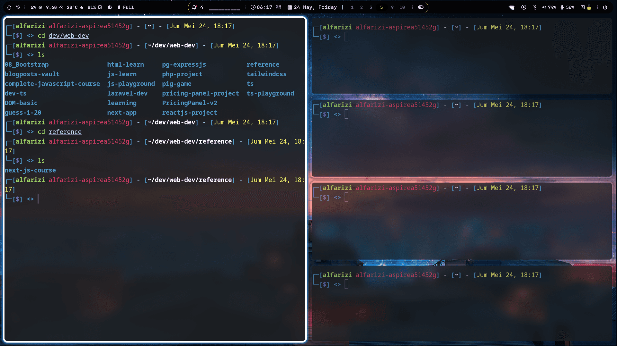Open the notification bell showing 4

coord(197,7)
